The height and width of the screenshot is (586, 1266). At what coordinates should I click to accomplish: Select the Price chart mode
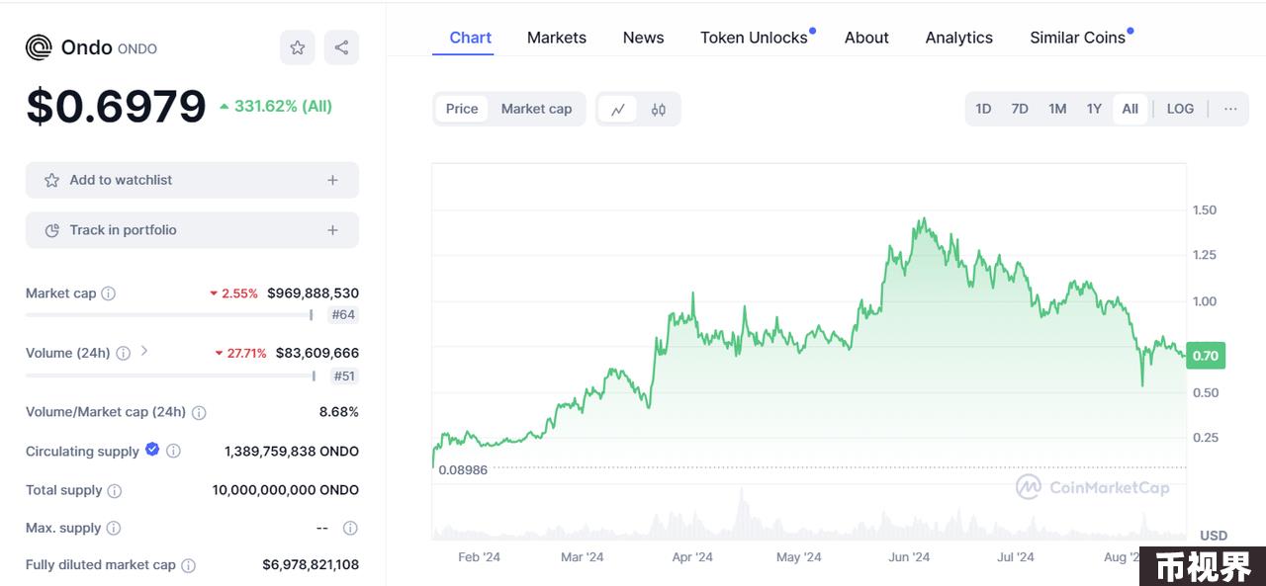[462, 109]
